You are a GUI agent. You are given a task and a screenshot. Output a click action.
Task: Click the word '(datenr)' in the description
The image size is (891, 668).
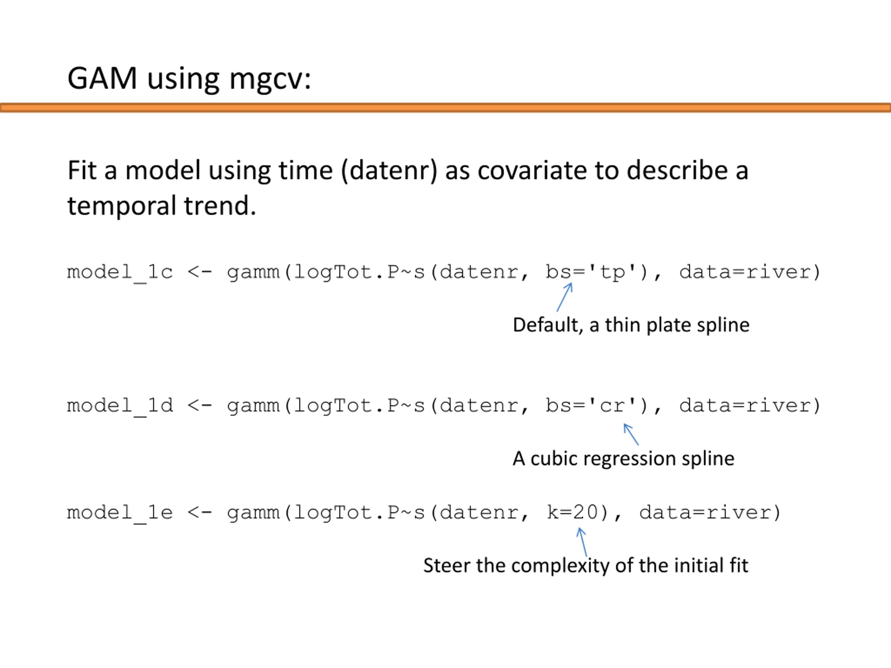pyautogui.click(x=389, y=171)
